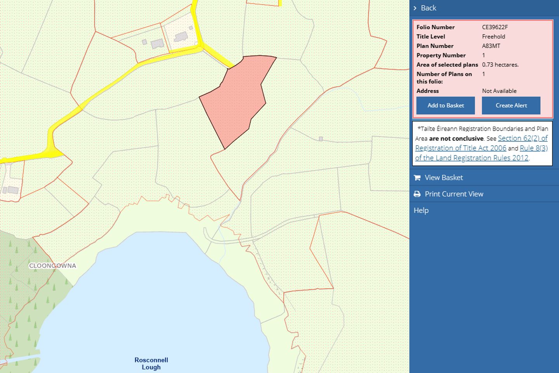559x373 pixels.
Task: Click the Back chevron arrow icon
Action: (415, 8)
